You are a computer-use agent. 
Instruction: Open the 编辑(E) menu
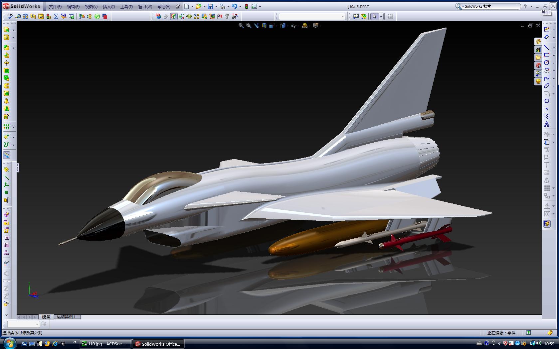pyautogui.click(x=73, y=7)
